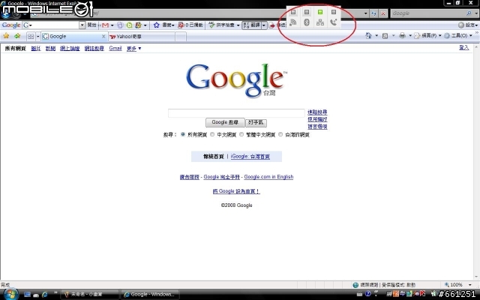Open the iGoogle Taiwan homepage link
The height and width of the screenshot is (300, 480).
[250, 157]
